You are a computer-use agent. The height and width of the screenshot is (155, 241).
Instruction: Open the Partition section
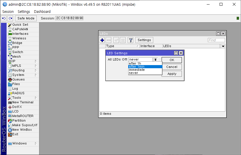(23, 121)
